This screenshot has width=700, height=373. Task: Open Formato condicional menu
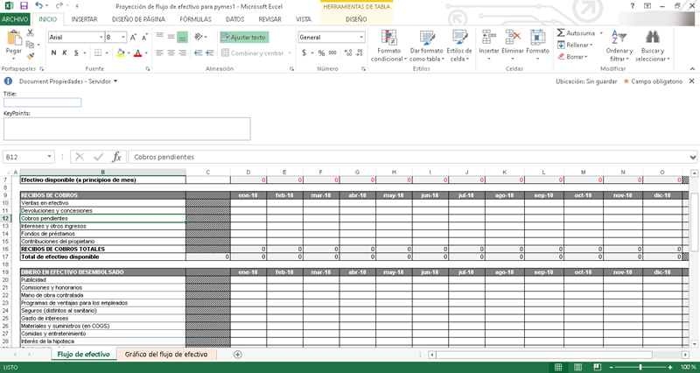(x=388, y=46)
